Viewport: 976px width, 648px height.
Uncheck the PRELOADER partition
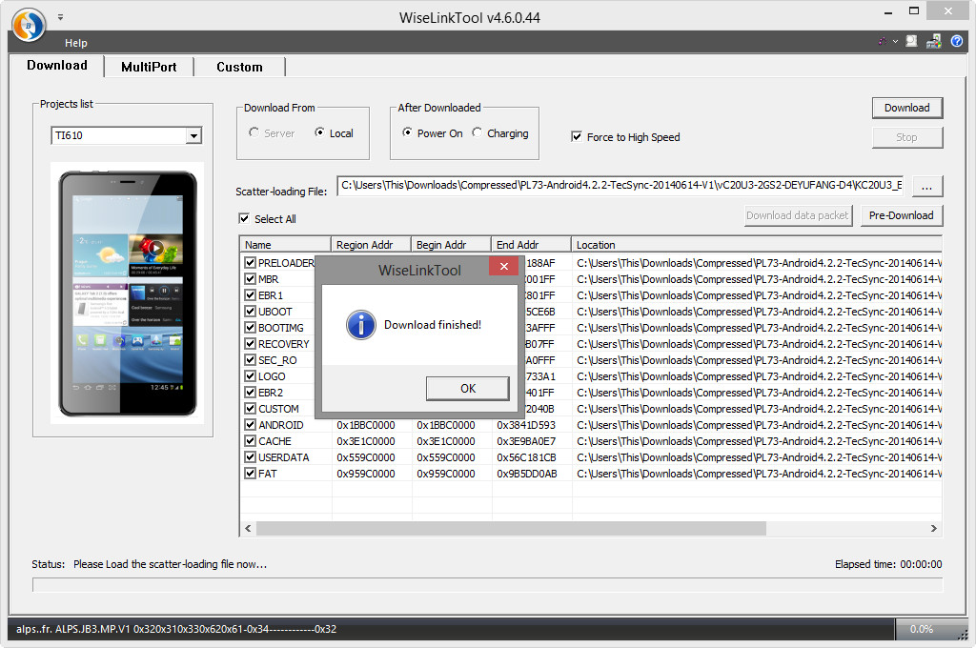[x=251, y=263]
